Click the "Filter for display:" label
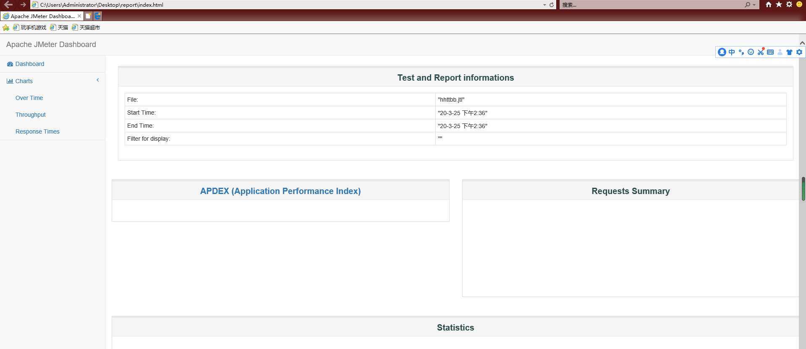Image resolution: width=806 pixels, height=349 pixels. click(149, 139)
